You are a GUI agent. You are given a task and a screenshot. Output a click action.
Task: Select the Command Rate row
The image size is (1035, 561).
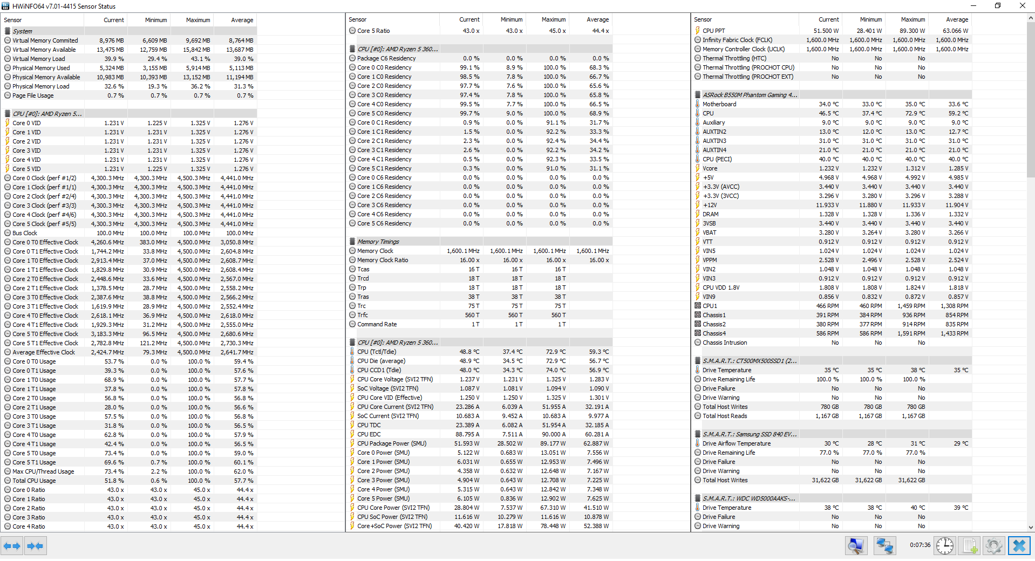pyautogui.click(x=480, y=324)
